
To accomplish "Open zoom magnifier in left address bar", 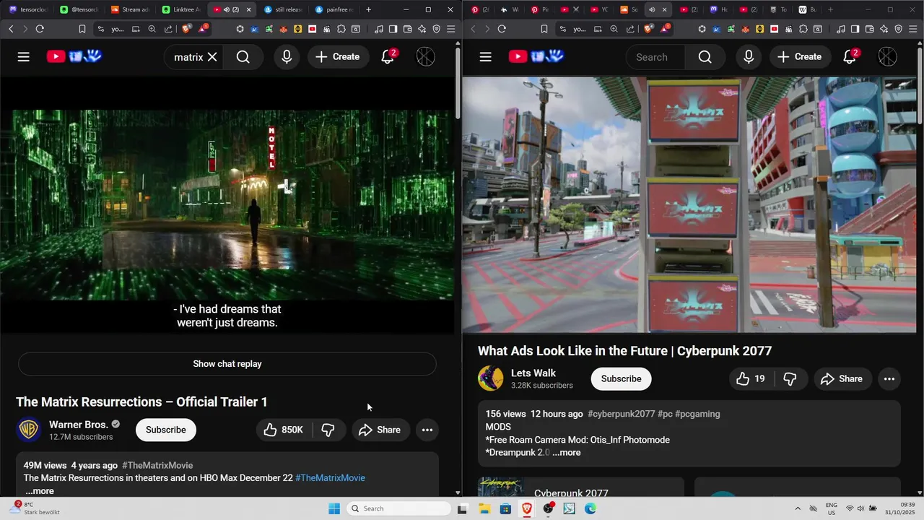I will coord(152,29).
